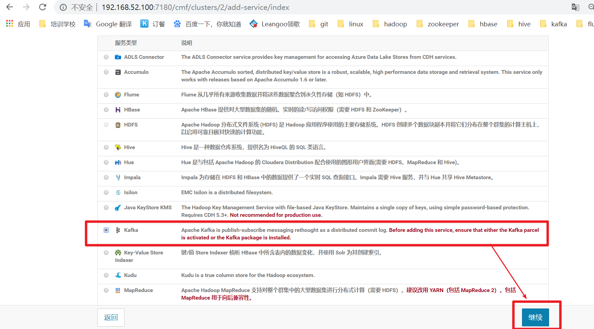
Task: Click the Accumulo service icon
Action: (x=118, y=72)
